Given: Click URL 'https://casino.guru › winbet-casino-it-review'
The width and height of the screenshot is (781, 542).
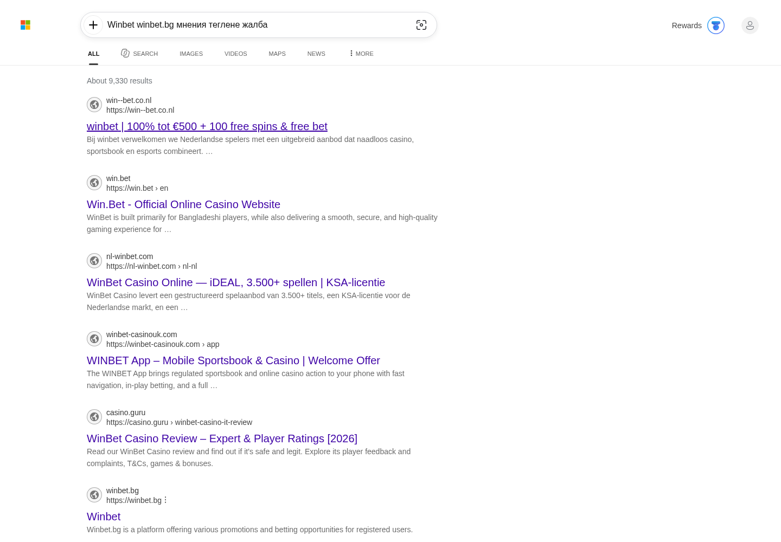Looking at the screenshot, I should [x=179, y=422].
